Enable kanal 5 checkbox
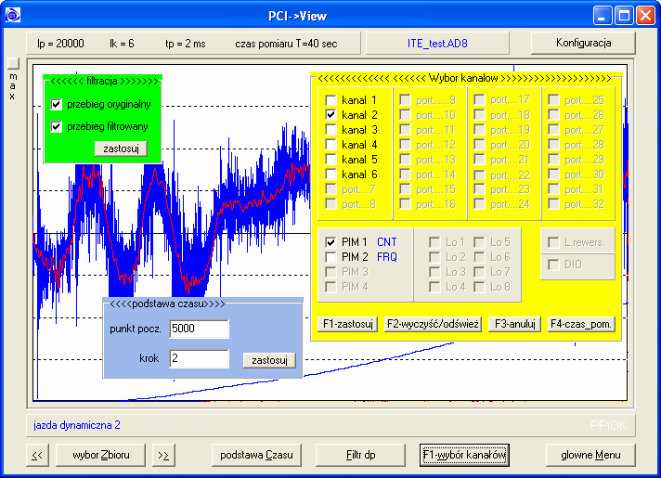661x478 pixels. point(330,160)
